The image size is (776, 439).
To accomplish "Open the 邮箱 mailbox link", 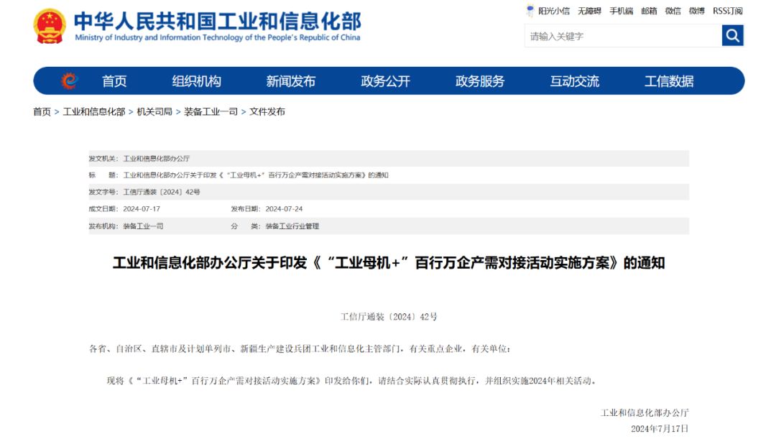I will pos(649,11).
